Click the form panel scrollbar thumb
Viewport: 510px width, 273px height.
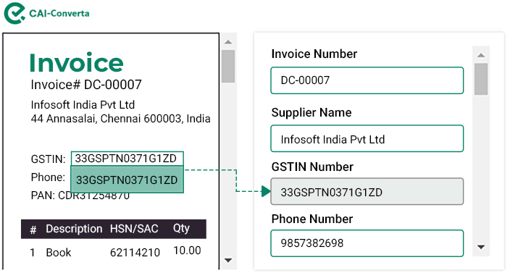pyautogui.click(x=481, y=79)
